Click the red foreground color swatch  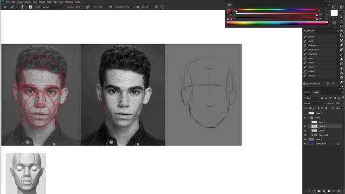(x=229, y=11)
